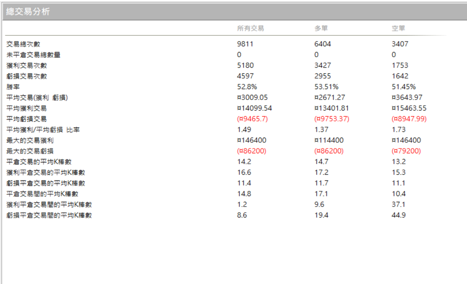Click the 平均虧損交易 row label

[x=27, y=119]
